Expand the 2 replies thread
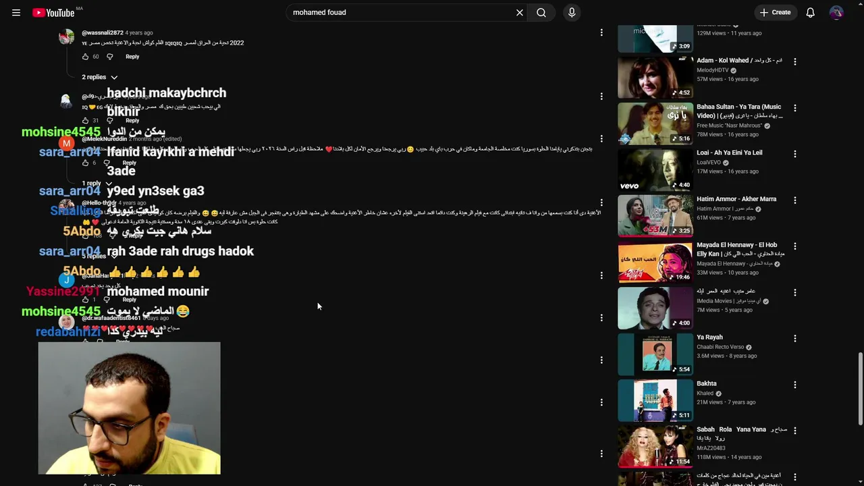Screen dimensions: 864x486 coord(99,77)
